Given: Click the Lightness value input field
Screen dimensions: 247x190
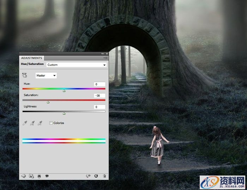Looking at the screenshot, I should point(100,107).
